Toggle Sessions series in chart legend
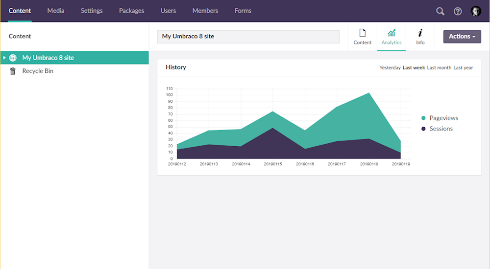This screenshot has width=490, height=269. 441,129
